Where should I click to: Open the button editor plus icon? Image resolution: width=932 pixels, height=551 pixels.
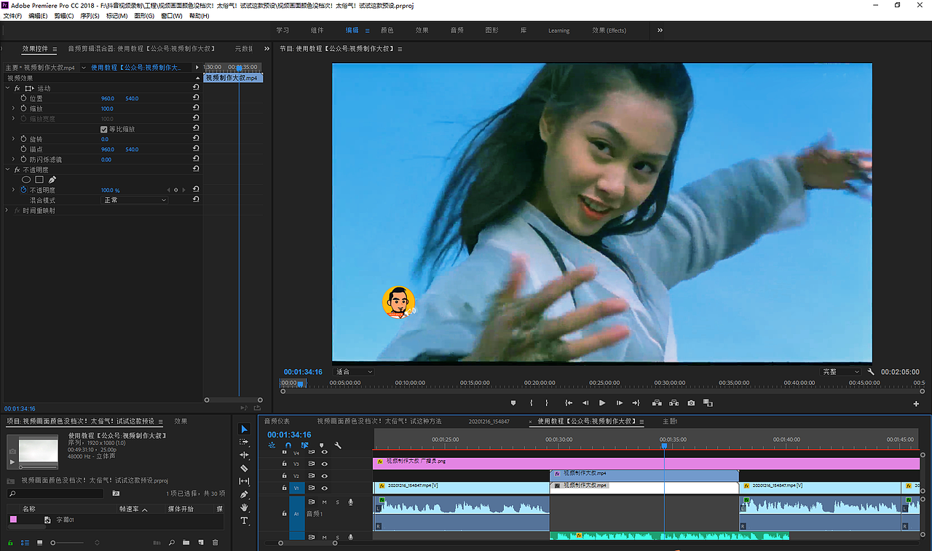[x=916, y=403]
